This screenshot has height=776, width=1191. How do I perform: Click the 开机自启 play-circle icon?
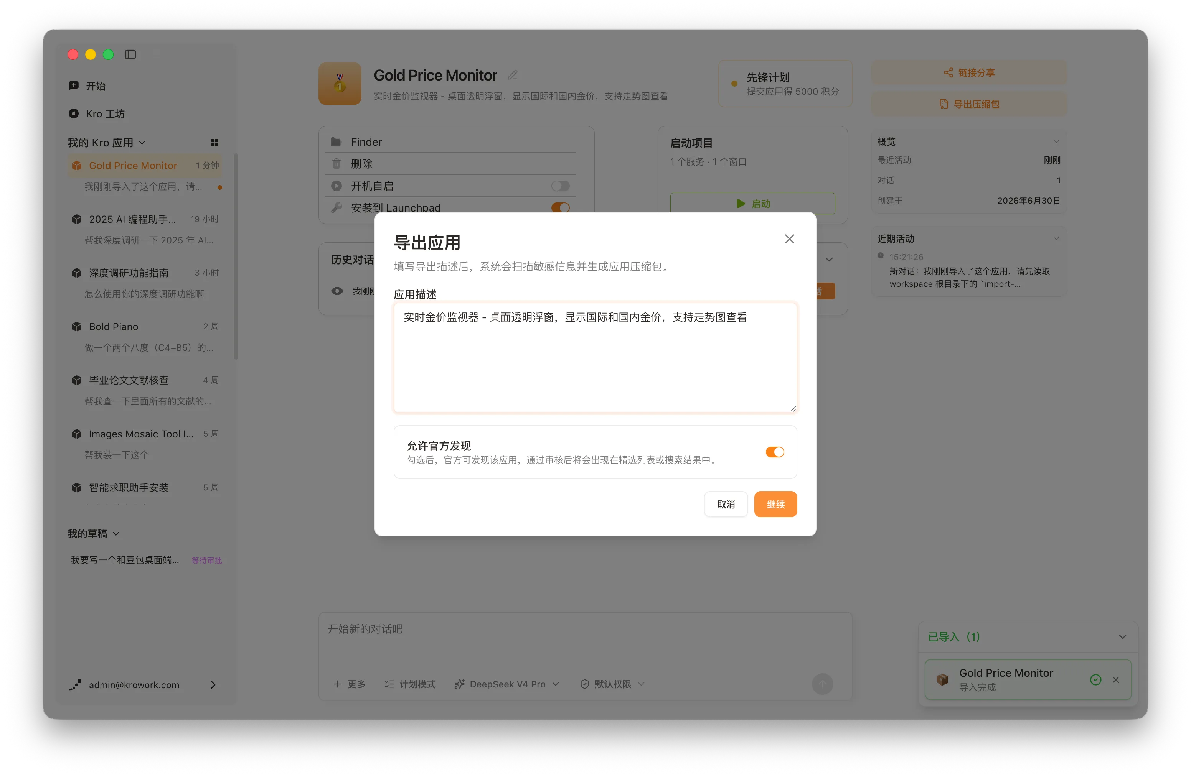[336, 186]
